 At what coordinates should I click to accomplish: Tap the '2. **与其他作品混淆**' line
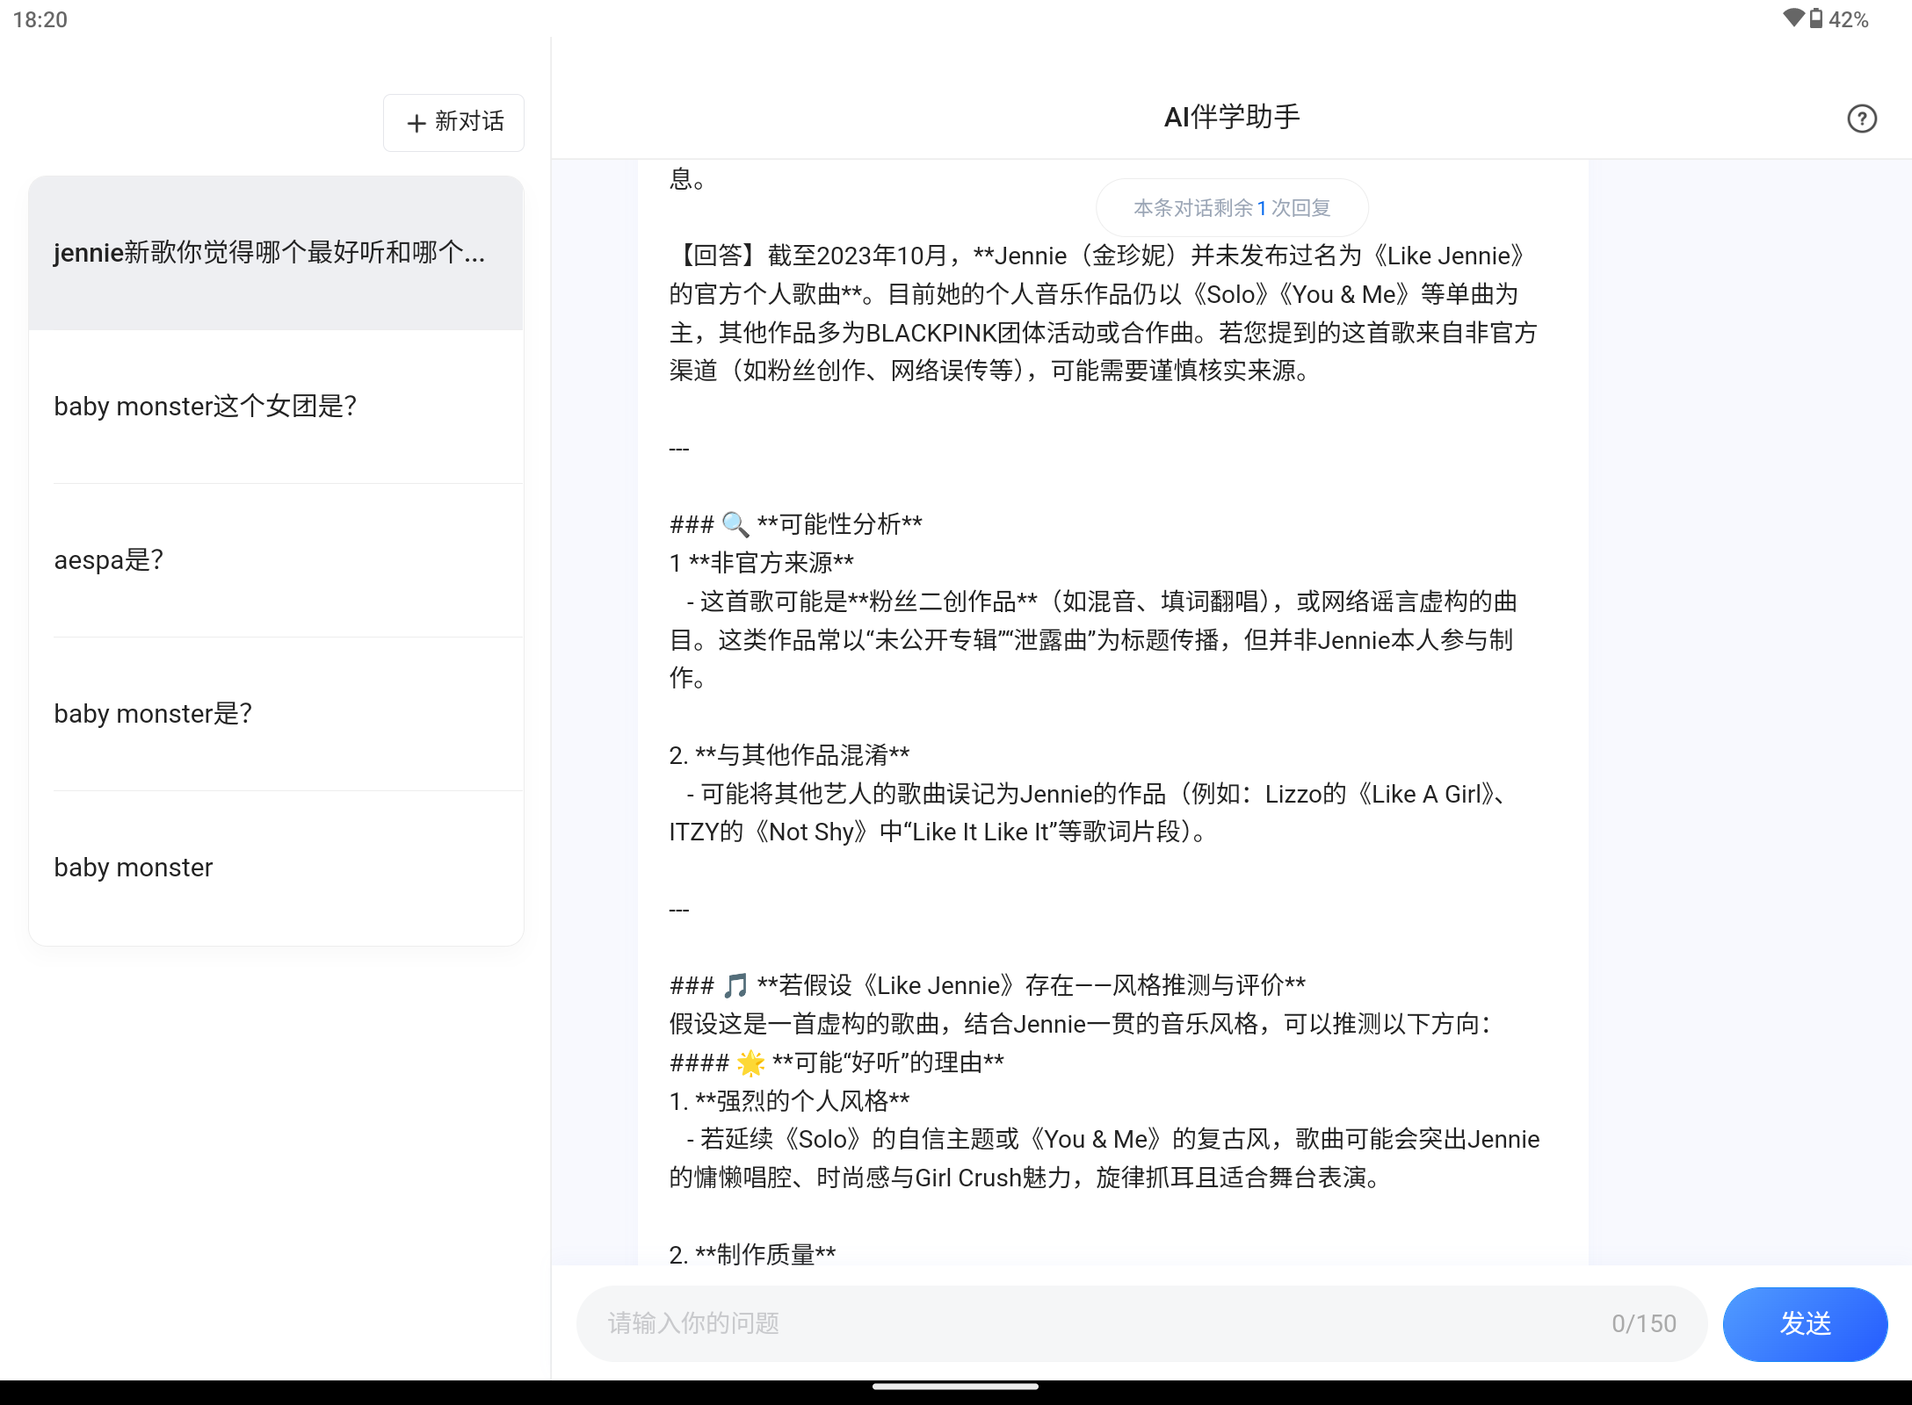pyautogui.click(x=789, y=755)
